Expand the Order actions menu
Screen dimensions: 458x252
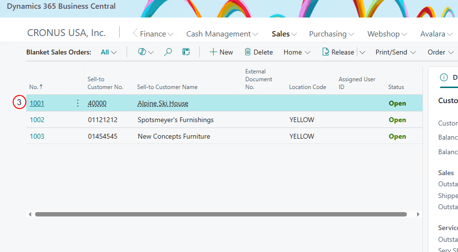pyautogui.click(x=440, y=52)
